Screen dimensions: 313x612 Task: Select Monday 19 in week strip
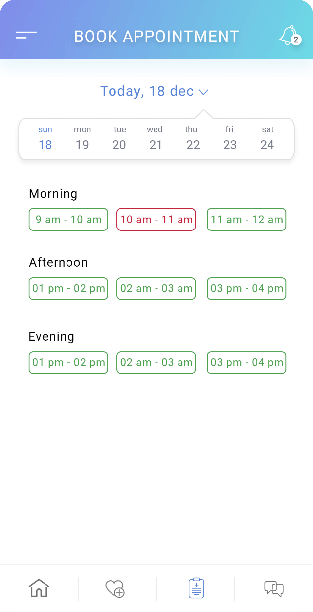(x=82, y=138)
